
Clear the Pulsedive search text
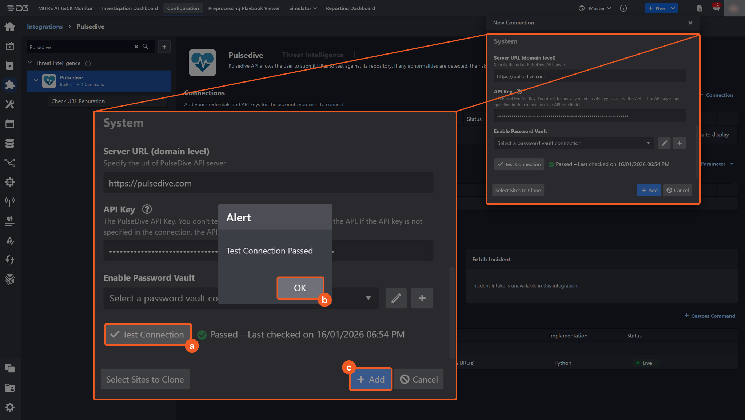[136, 47]
